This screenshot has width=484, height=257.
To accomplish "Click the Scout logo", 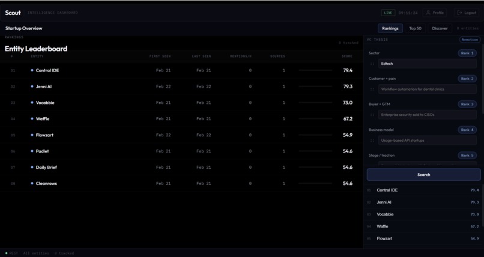I will pyautogui.click(x=13, y=13).
